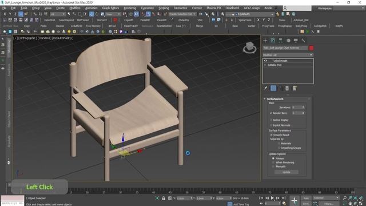
Task: Click the red object color swatch
Action: pos(311,48)
